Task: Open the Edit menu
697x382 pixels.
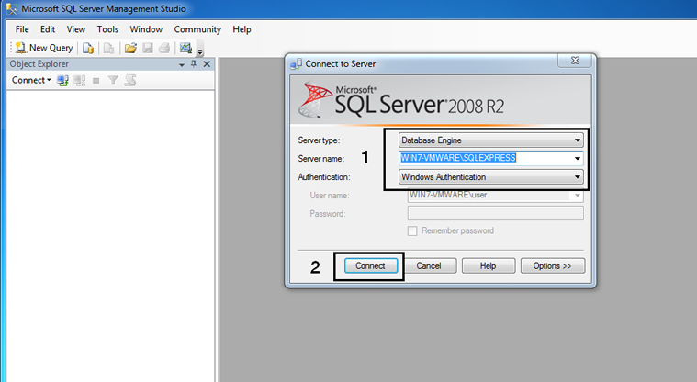Action: click(x=48, y=29)
